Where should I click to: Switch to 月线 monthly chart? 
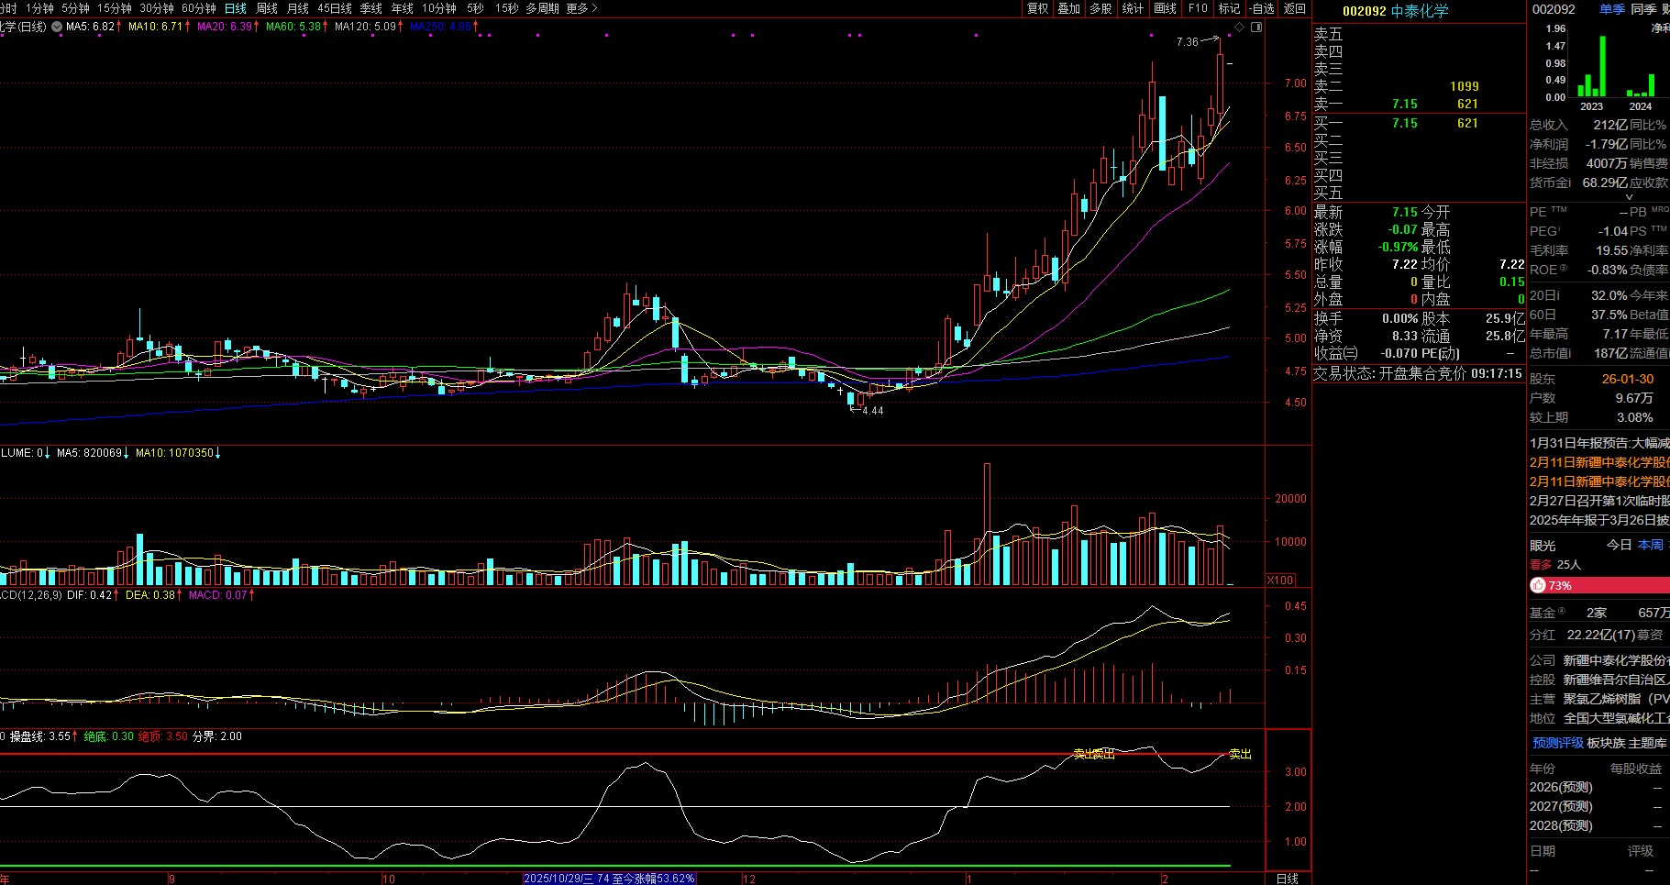tap(298, 8)
